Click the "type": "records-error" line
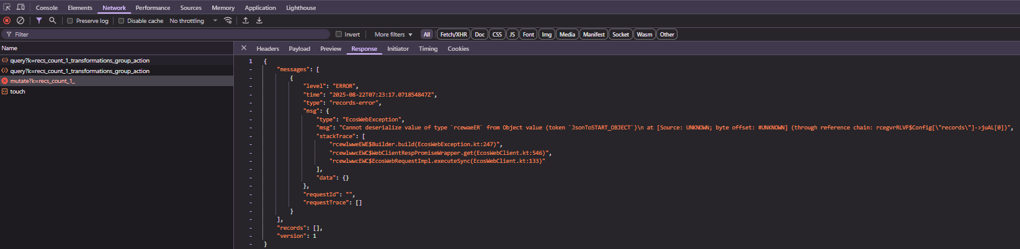 tap(342, 103)
